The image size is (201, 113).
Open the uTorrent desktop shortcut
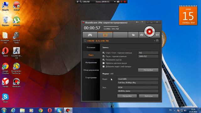(16, 21)
